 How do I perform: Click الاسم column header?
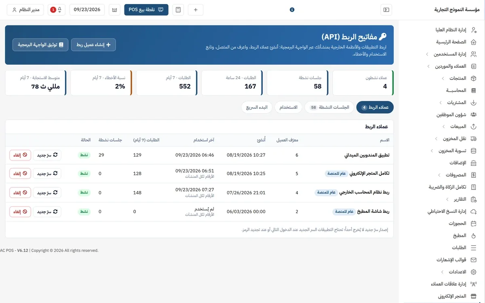coord(385,140)
